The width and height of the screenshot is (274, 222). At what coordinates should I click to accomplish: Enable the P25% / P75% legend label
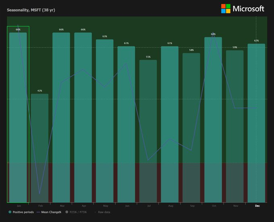78,212
